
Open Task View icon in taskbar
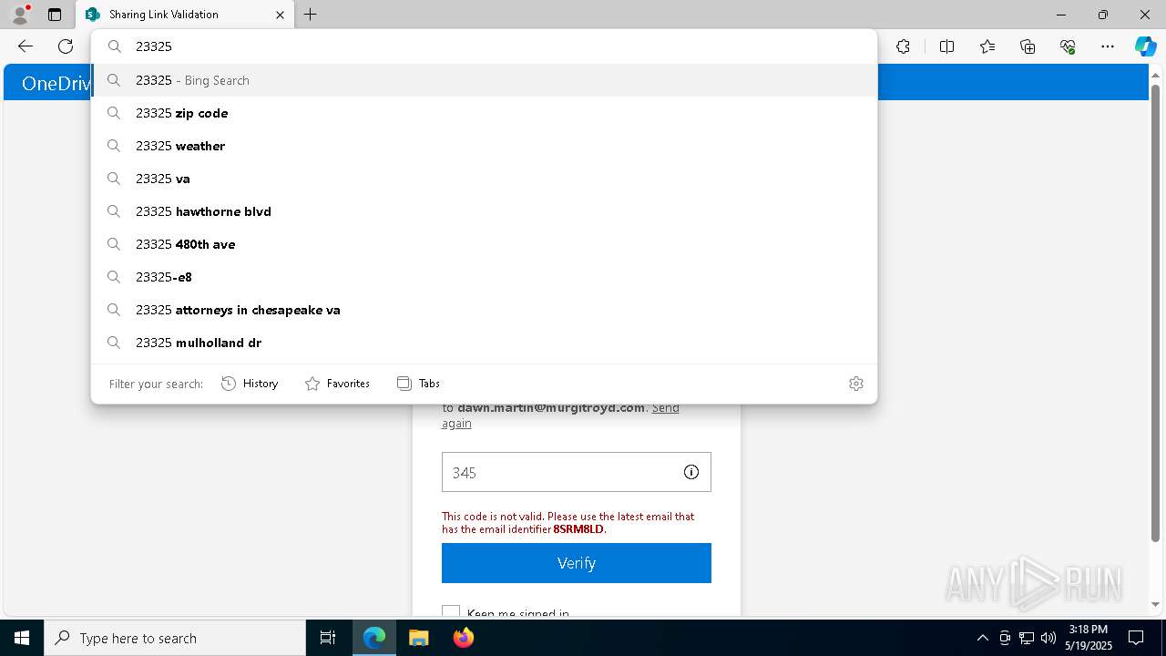pyautogui.click(x=328, y=638)
